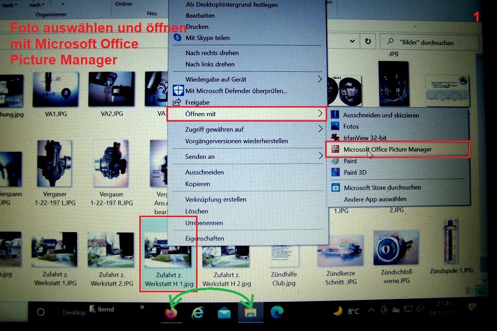Expand the Öffnen mit submenu arrow
Screen dimensions: 497x331
pos(320,113)
